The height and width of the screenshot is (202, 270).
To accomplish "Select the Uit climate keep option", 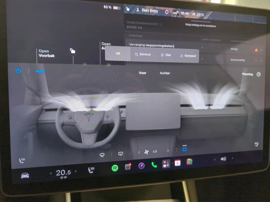I will (118, 53).
